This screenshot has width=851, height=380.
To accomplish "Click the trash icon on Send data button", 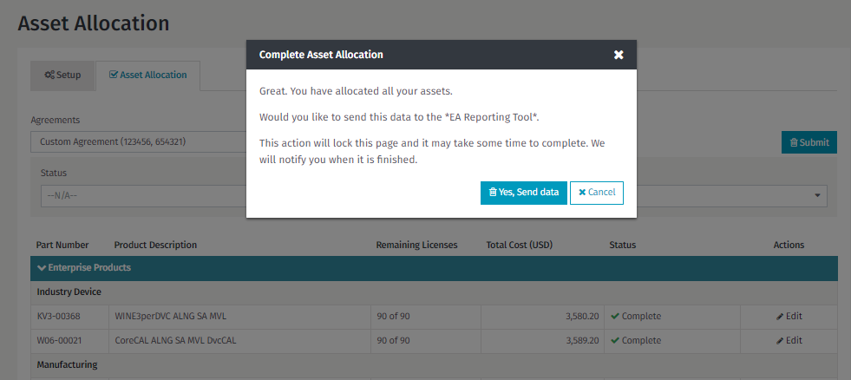I will (493, 193).
